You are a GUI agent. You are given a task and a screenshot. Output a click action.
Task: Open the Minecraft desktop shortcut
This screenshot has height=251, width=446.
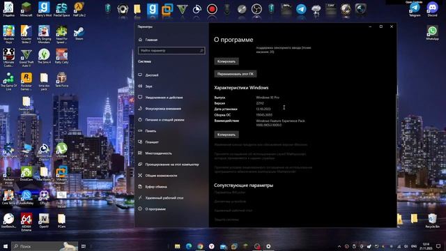coord(26,9)
